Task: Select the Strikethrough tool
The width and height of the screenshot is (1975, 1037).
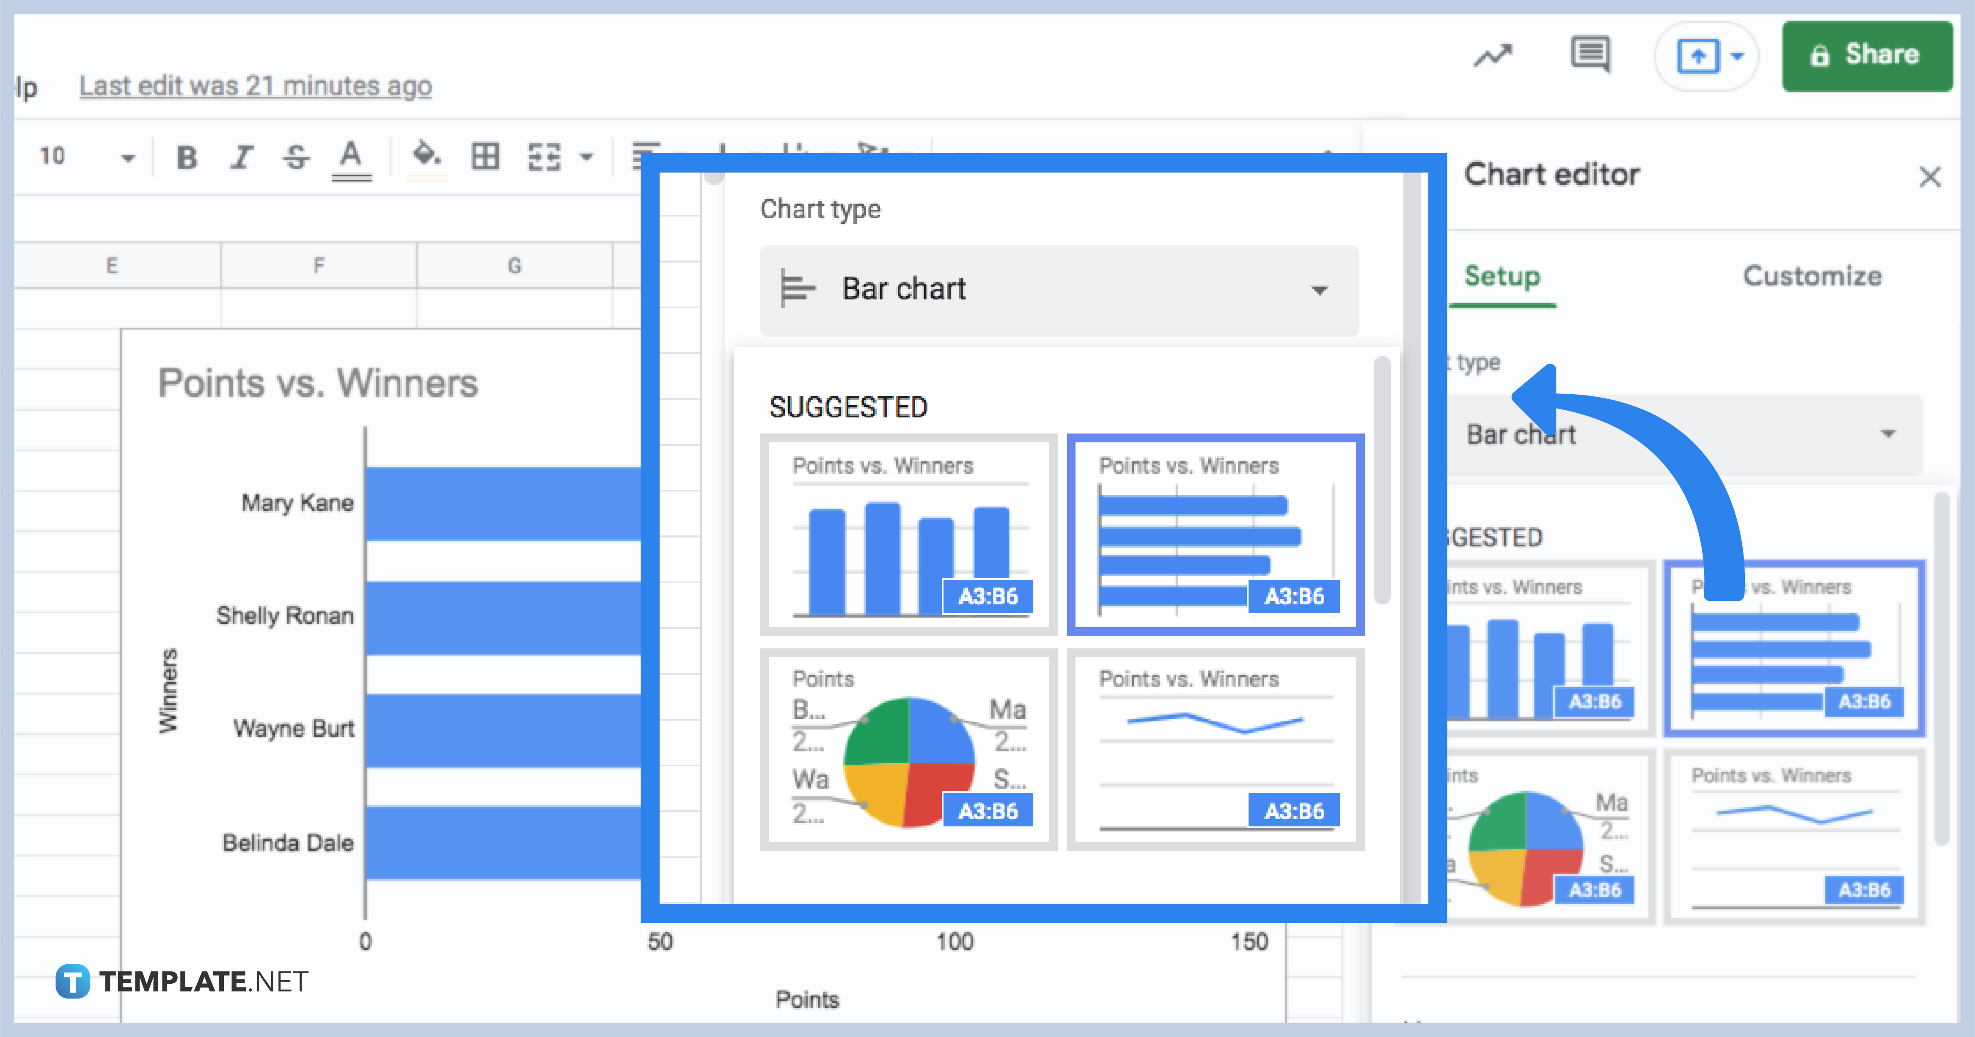Action: click(x=297, y=157)
